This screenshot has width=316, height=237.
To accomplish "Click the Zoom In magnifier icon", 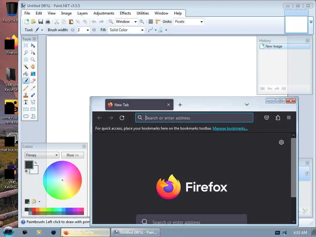I will tap(142, 22).
